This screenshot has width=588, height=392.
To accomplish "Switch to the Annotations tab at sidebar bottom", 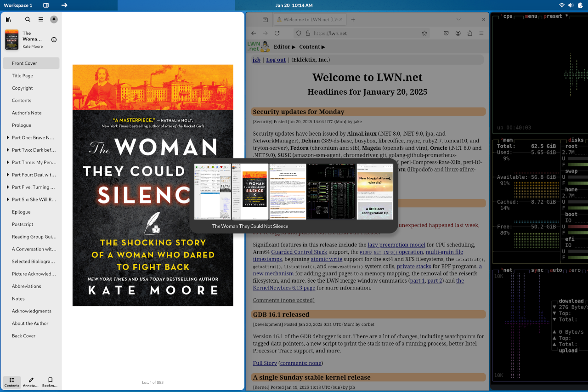I will (x=31, y=382).
